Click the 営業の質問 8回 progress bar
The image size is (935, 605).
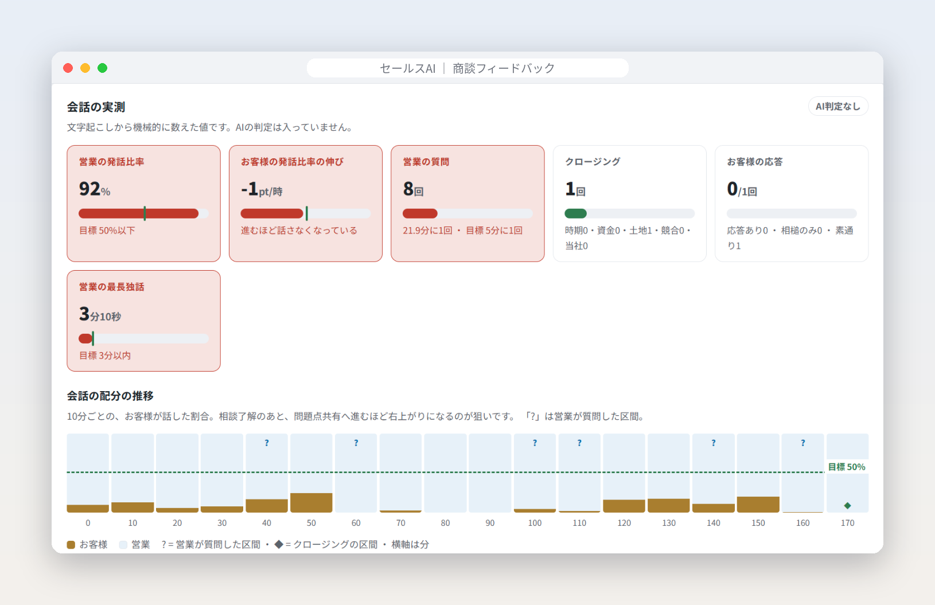pos(467,213)
